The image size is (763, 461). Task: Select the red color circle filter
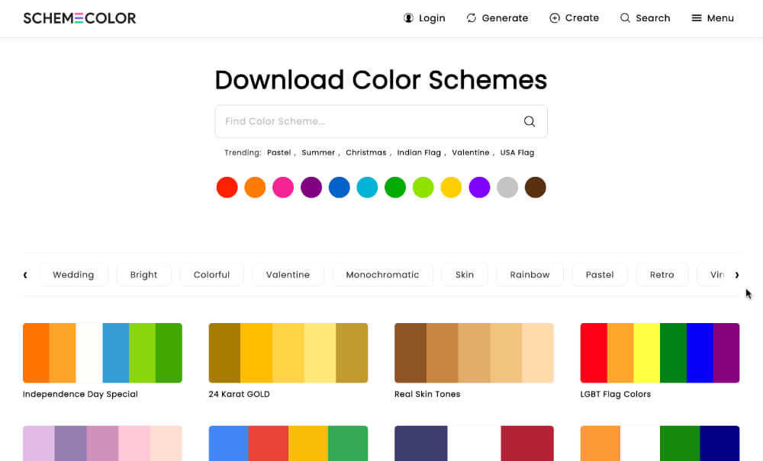tap(227, 187)
